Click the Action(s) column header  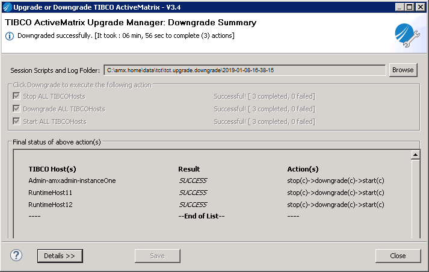pyautogui.click(x=303, y=169)
